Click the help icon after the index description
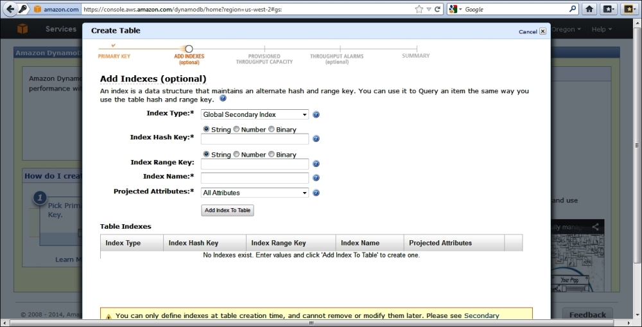The width and height of the screenshot is (642, 327). pos(223,98)
